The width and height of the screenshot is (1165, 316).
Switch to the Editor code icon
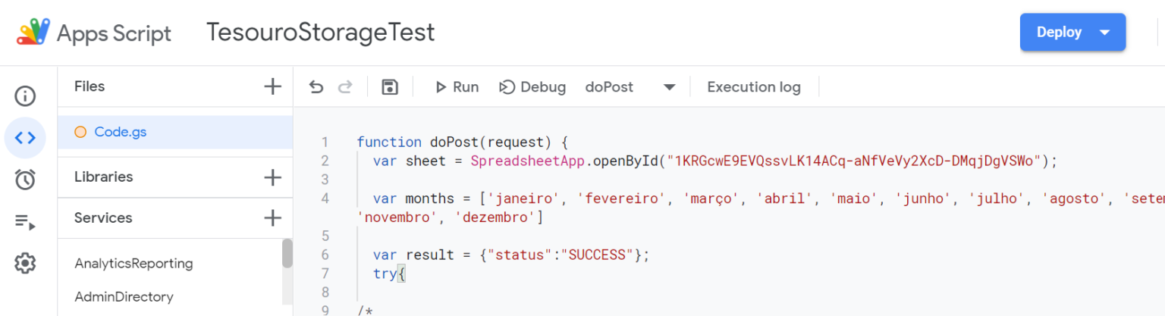coord(25,138)
